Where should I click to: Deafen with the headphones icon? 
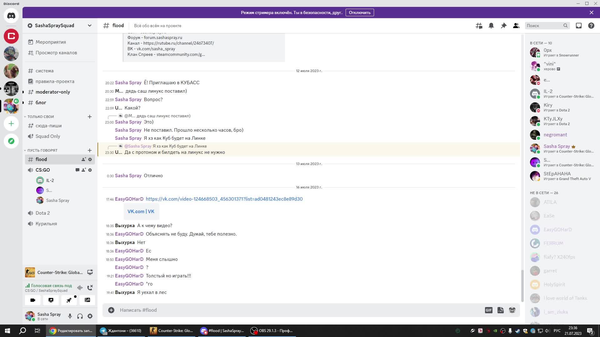click(x=80, y=316)
